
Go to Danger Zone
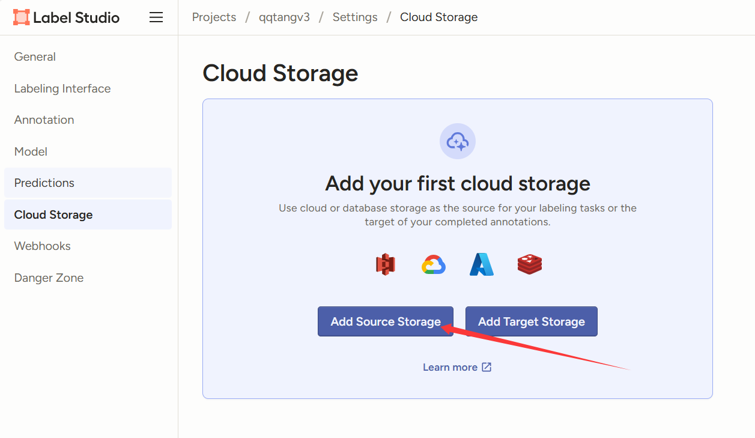[49, 278]
